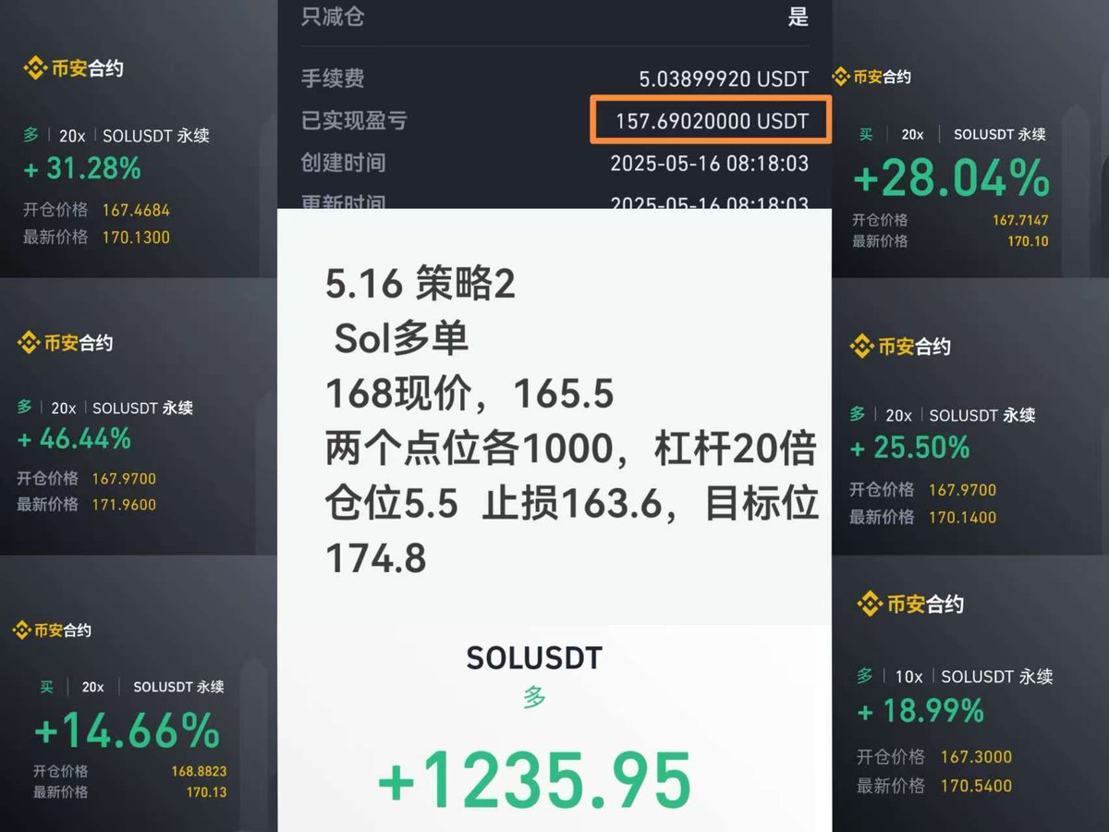Click the entry price 167.7147
Screen dimensions: 1109x832
1021,220
